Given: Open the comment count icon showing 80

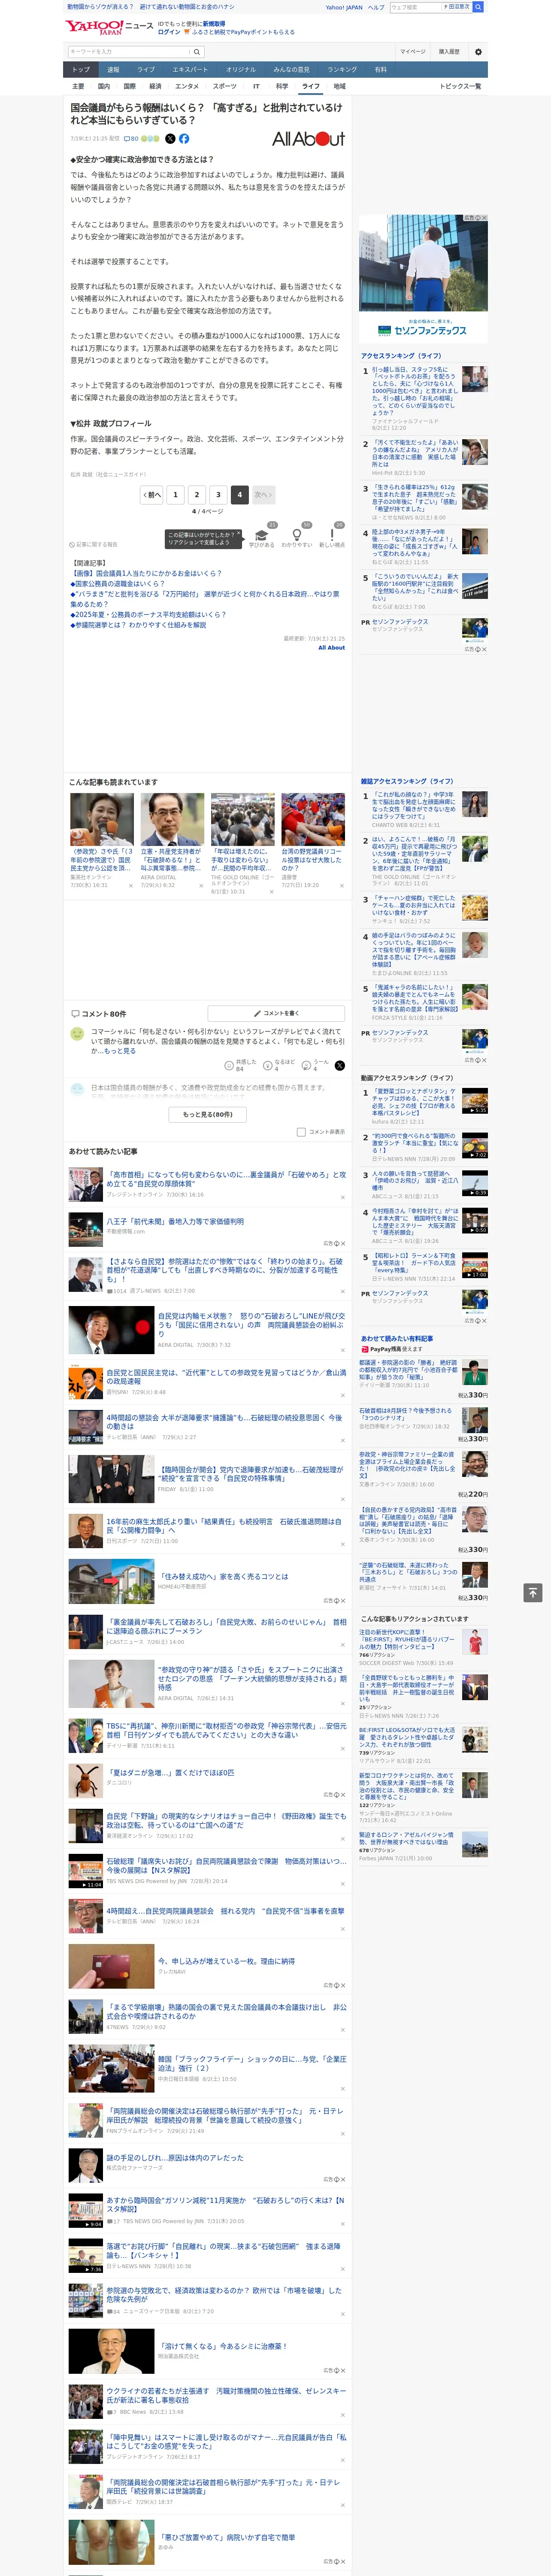Looking at the screenshot, I should pos(131,139).
